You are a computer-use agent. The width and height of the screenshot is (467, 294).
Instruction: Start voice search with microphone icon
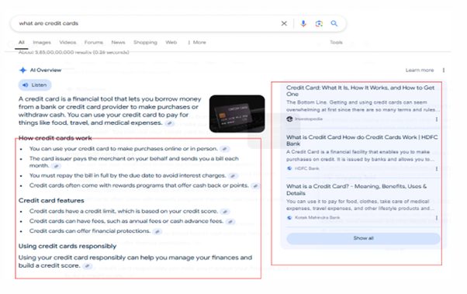coord(303,23)
